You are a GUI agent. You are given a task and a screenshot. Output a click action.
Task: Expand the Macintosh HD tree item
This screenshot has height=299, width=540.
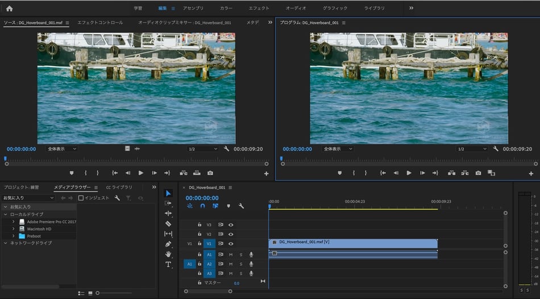13,229
